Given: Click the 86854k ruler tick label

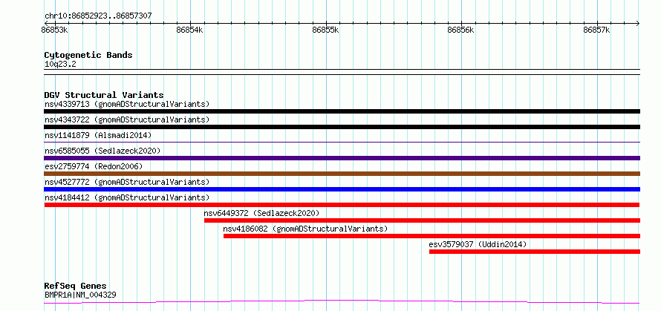Looking at the screenshot, I should coord(190,30).
